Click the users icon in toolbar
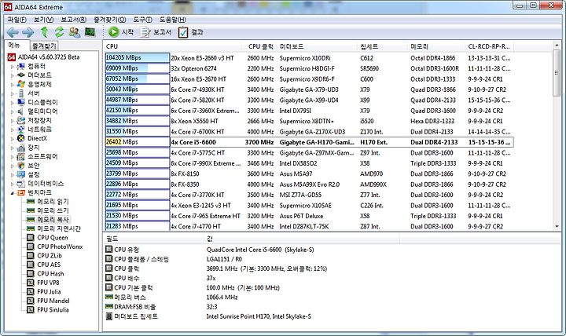The image size is (566, 336). pyautogui.click(x=75, y=32)
